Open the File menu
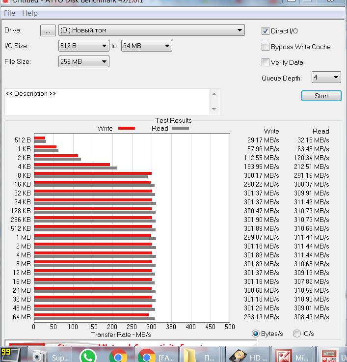347x362 pixels. coord(9,13)
